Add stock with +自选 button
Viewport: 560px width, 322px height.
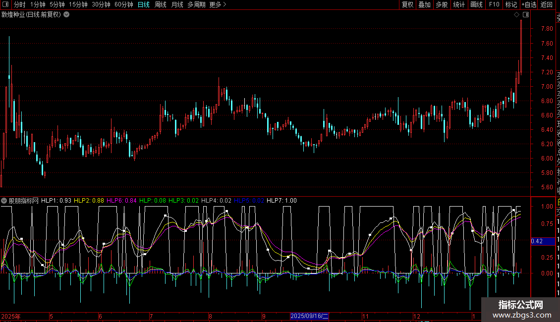coord(529,4)
